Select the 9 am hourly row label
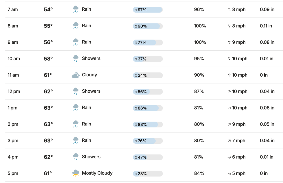Viewport: 283px width, 183px height. click(13, 42)
